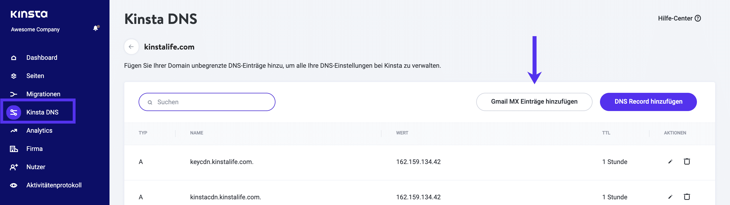The image size is (730, 205).
Task: Select the kinstalife.com domain heading
Action: [169, 47]
